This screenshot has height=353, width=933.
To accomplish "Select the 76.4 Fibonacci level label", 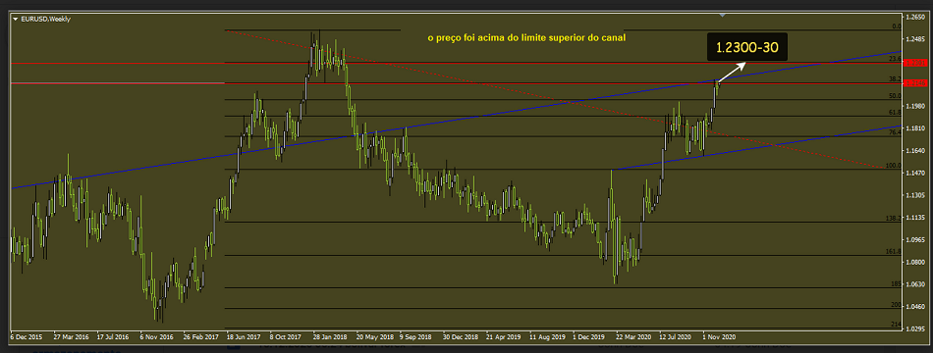I will click(x=895, y=132).
